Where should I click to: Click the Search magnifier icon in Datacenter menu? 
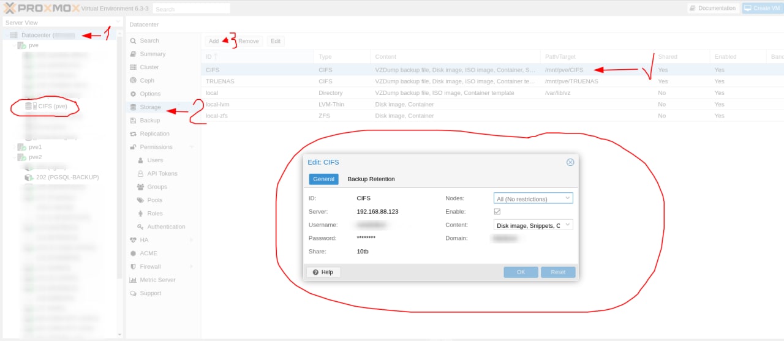click(x=133, y=40)
